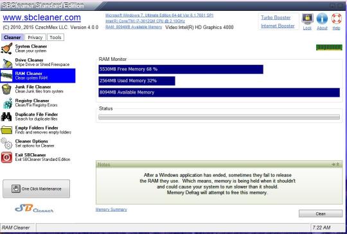
Task: Open the Turbo Booster link
Action: pos(276,17)
